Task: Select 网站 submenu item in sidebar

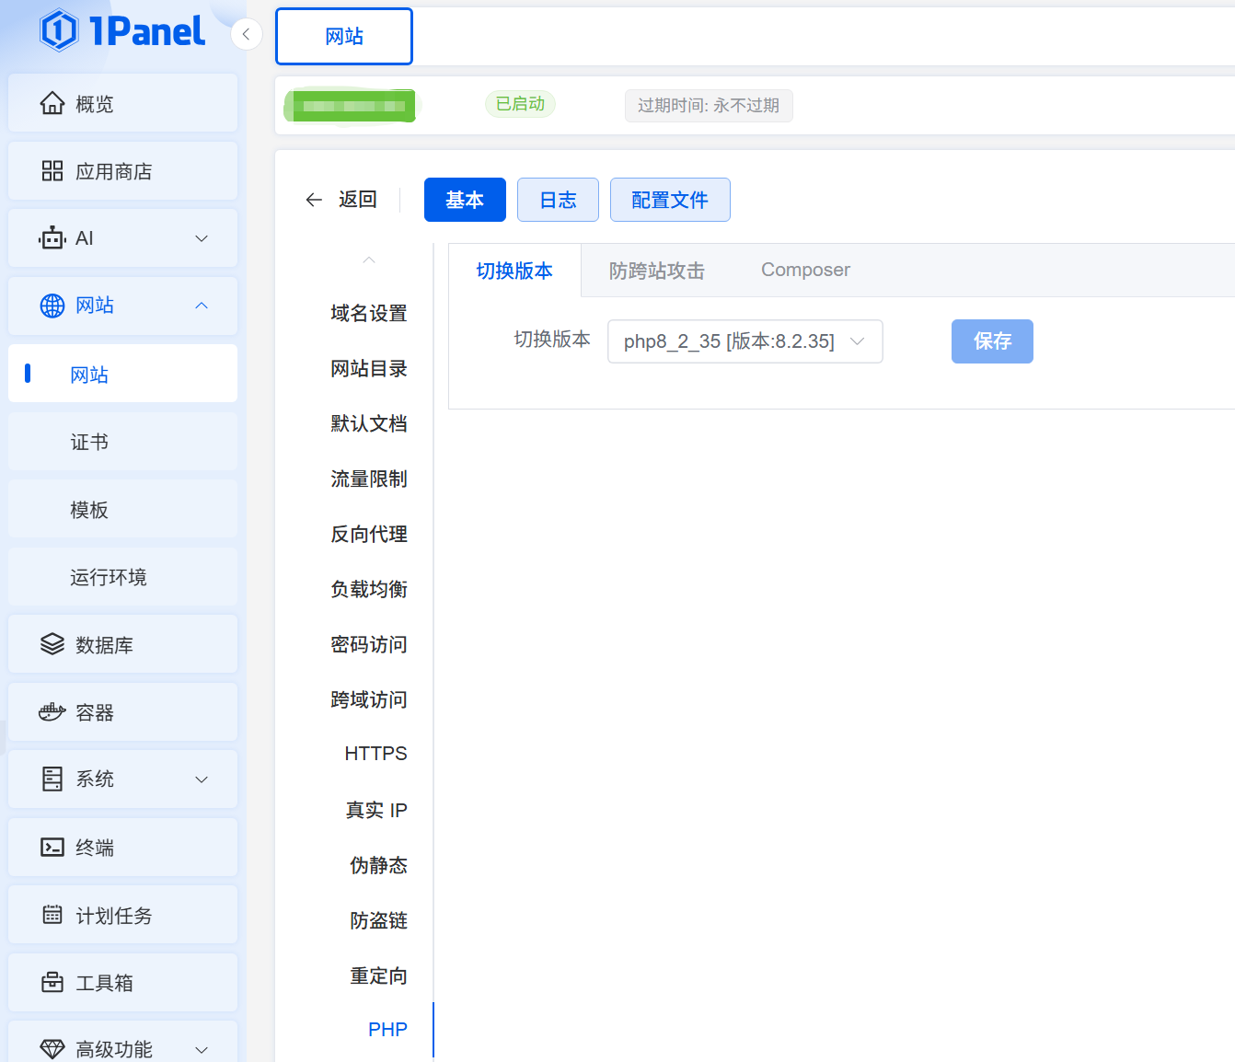Action: (122, 374)
